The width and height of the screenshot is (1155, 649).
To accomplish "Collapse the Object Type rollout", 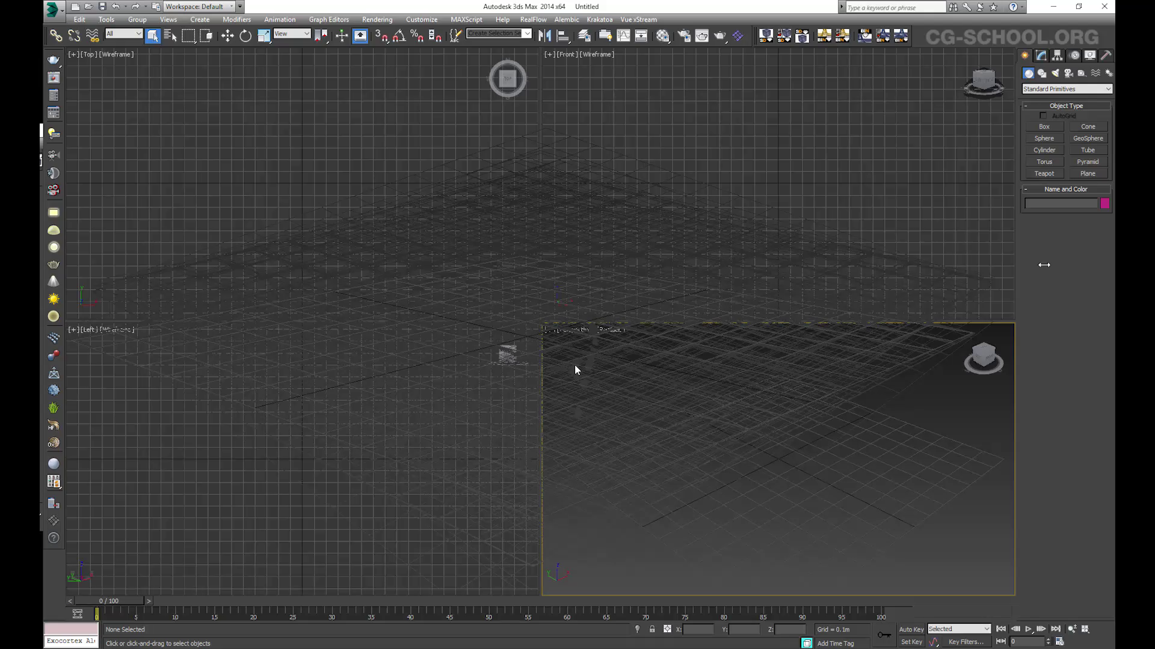I will coord(1066,106).
